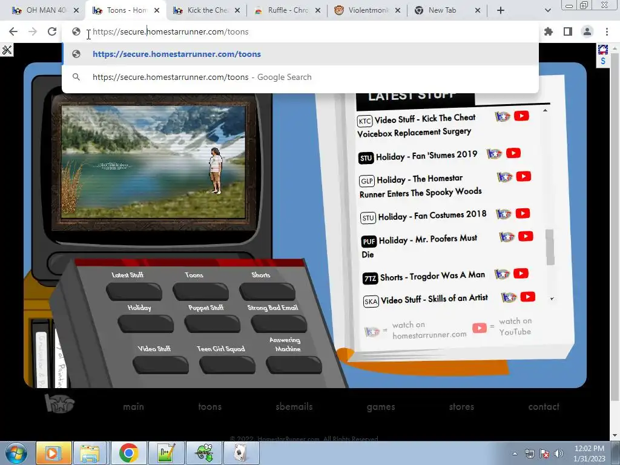Open the Solitaire cards taskbar icon
Screen dimensions: 620x465
(241, 453)
